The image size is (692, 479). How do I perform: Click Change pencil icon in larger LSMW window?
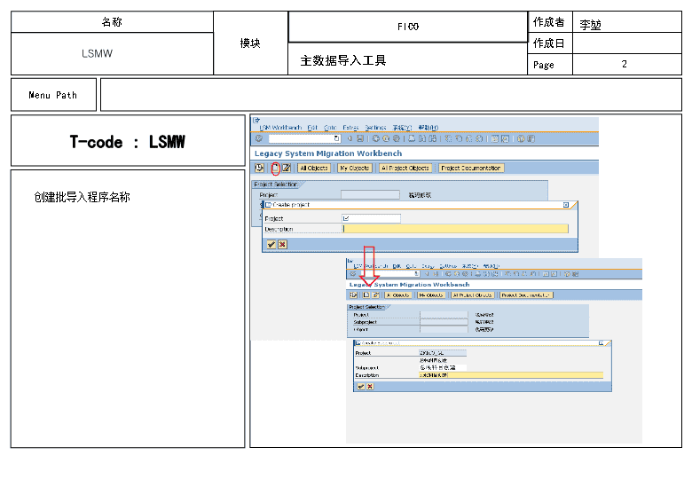[x=287, y=168]
